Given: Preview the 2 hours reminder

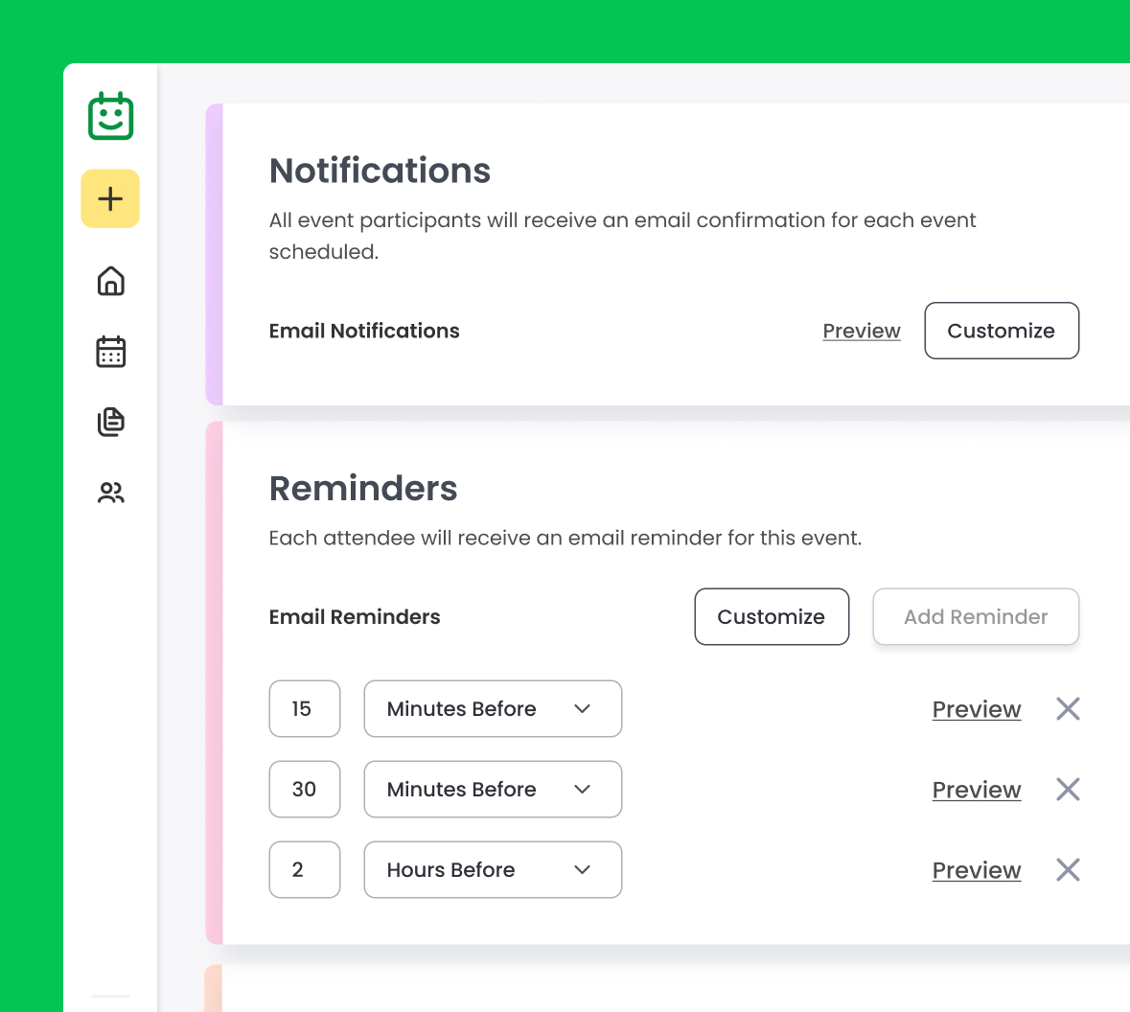Looking at the screenshot, I should click(977, 871).
